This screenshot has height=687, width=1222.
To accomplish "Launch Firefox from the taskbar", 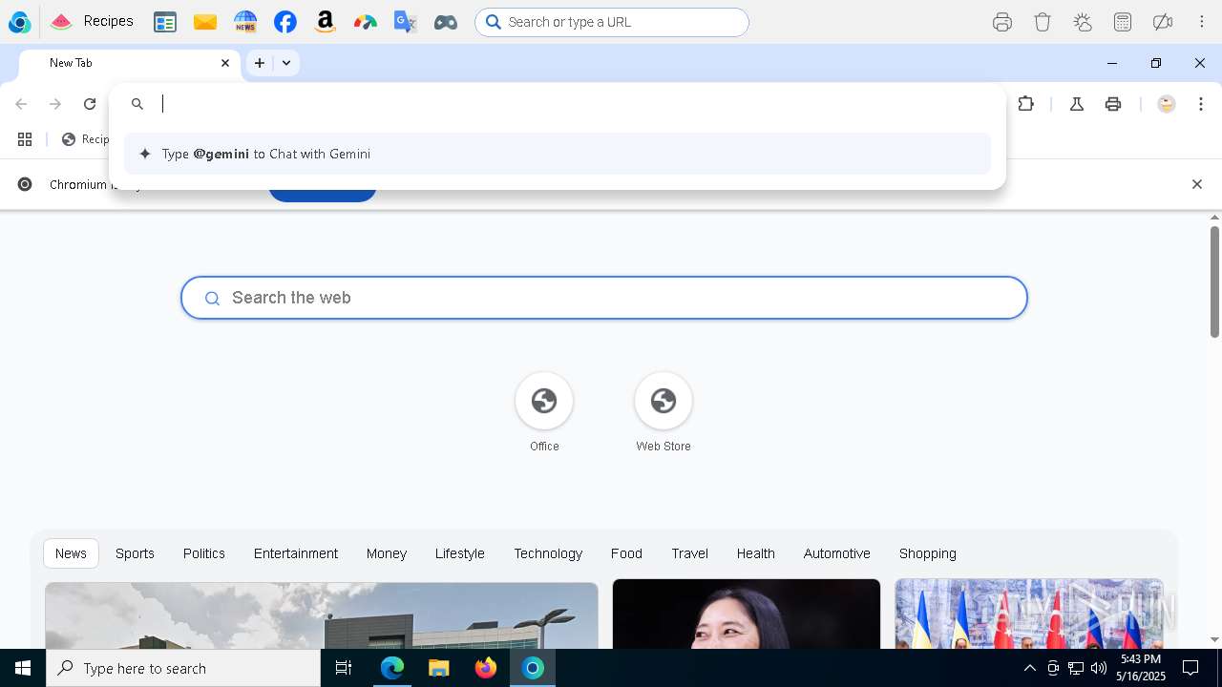I will click(x=486, y=668).
